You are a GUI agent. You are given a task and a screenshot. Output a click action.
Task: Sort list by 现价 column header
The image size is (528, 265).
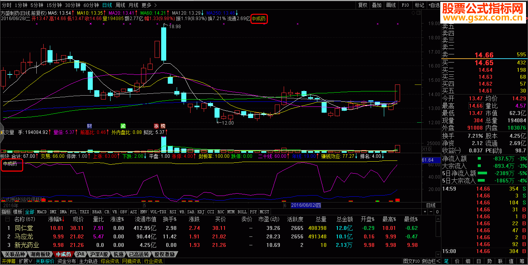78,219
